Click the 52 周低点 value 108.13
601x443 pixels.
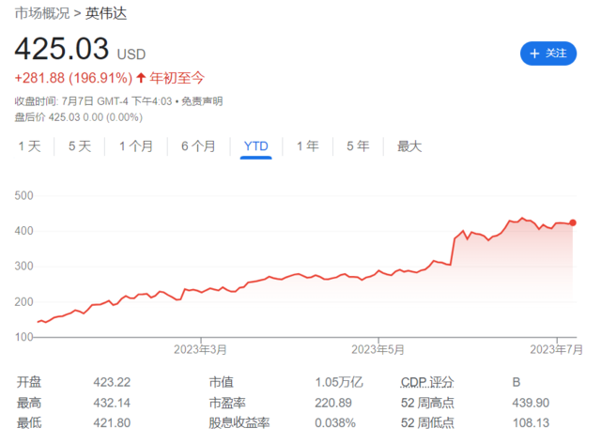tap(531, 422)
